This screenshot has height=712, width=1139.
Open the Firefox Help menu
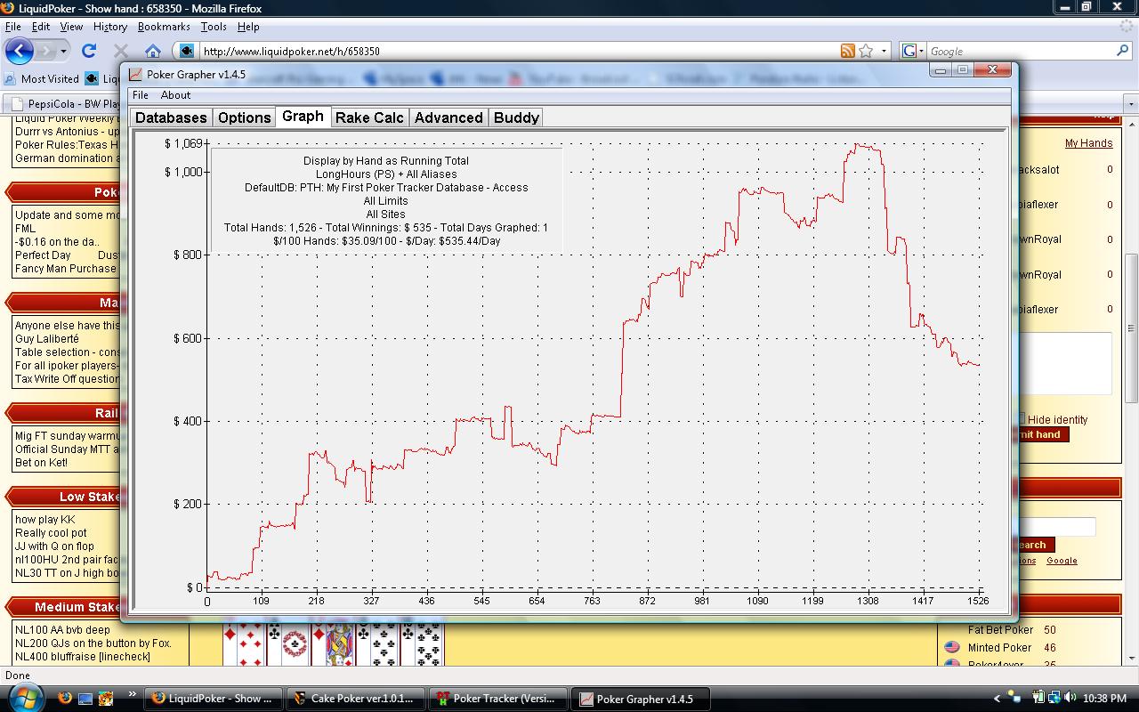(x=248, y=27)
